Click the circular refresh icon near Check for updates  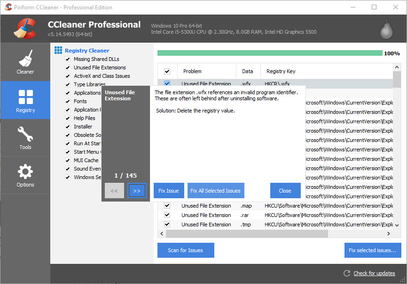click(346, 273)
